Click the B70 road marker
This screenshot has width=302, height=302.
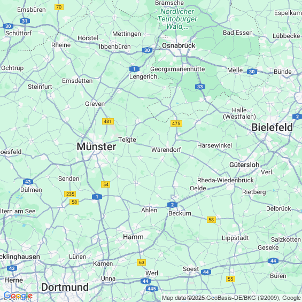[59, 7]
